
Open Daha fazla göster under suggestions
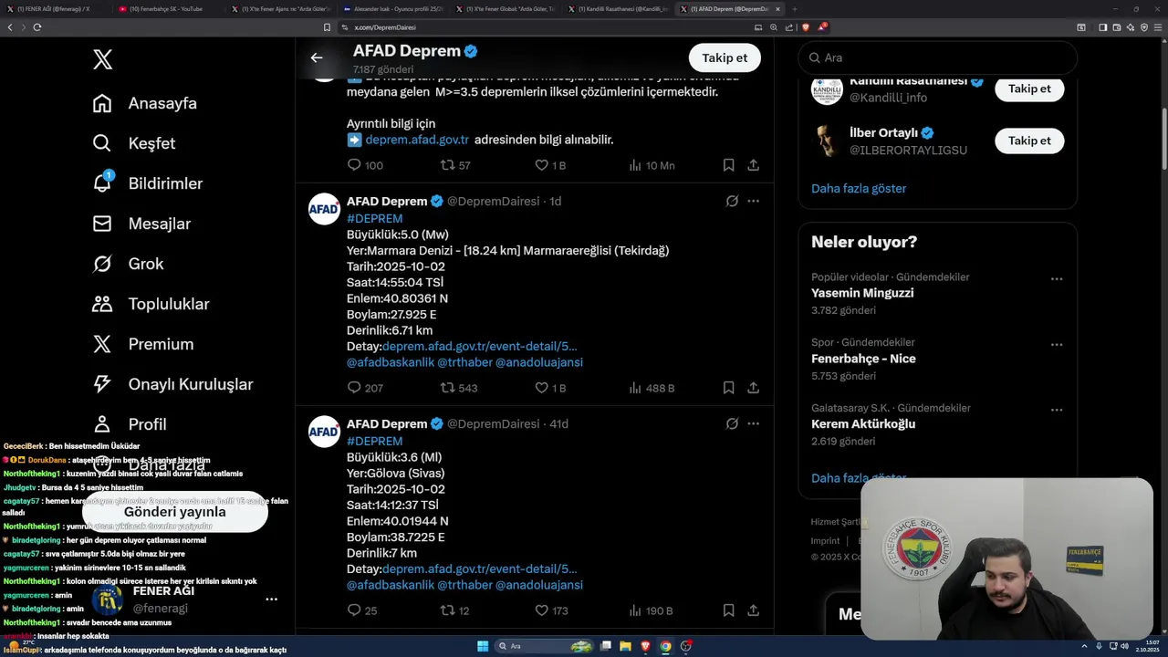(859, 189)
